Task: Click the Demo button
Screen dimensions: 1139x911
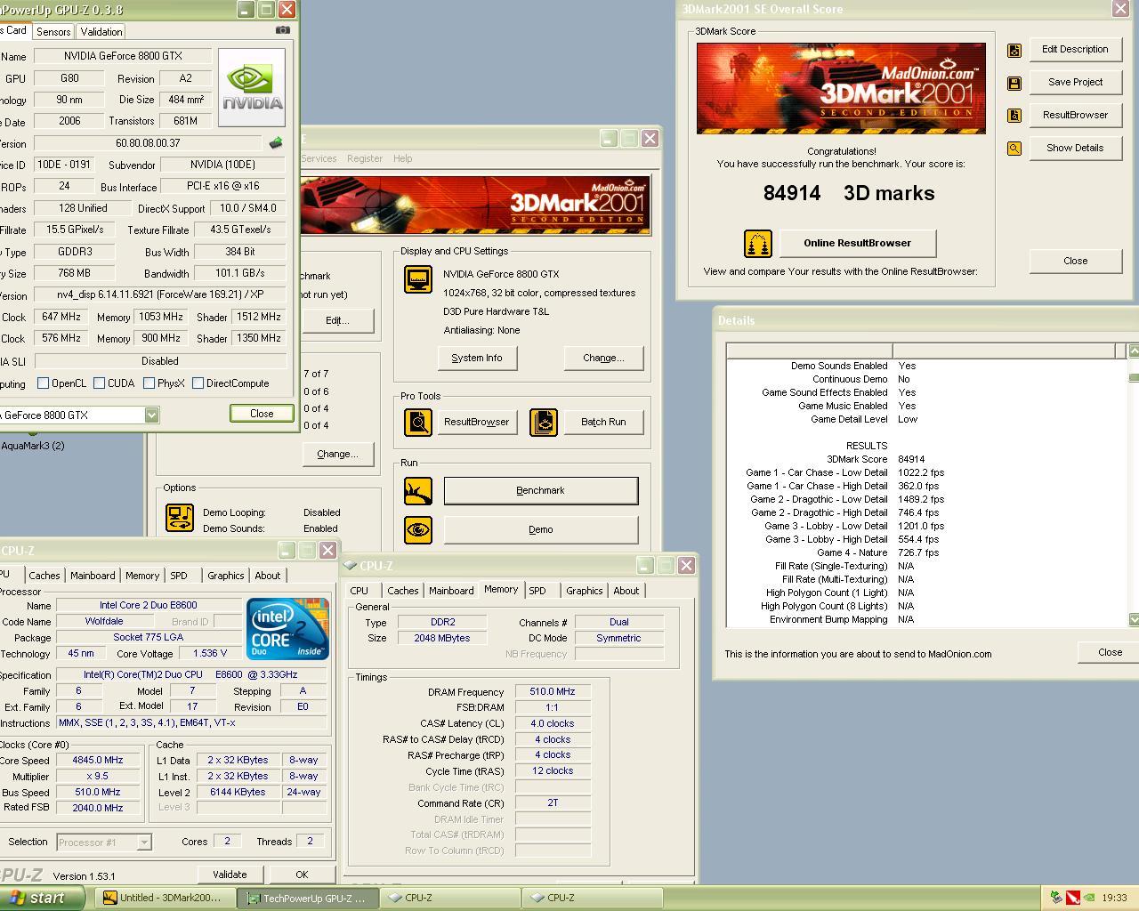Action: [540, 529]
